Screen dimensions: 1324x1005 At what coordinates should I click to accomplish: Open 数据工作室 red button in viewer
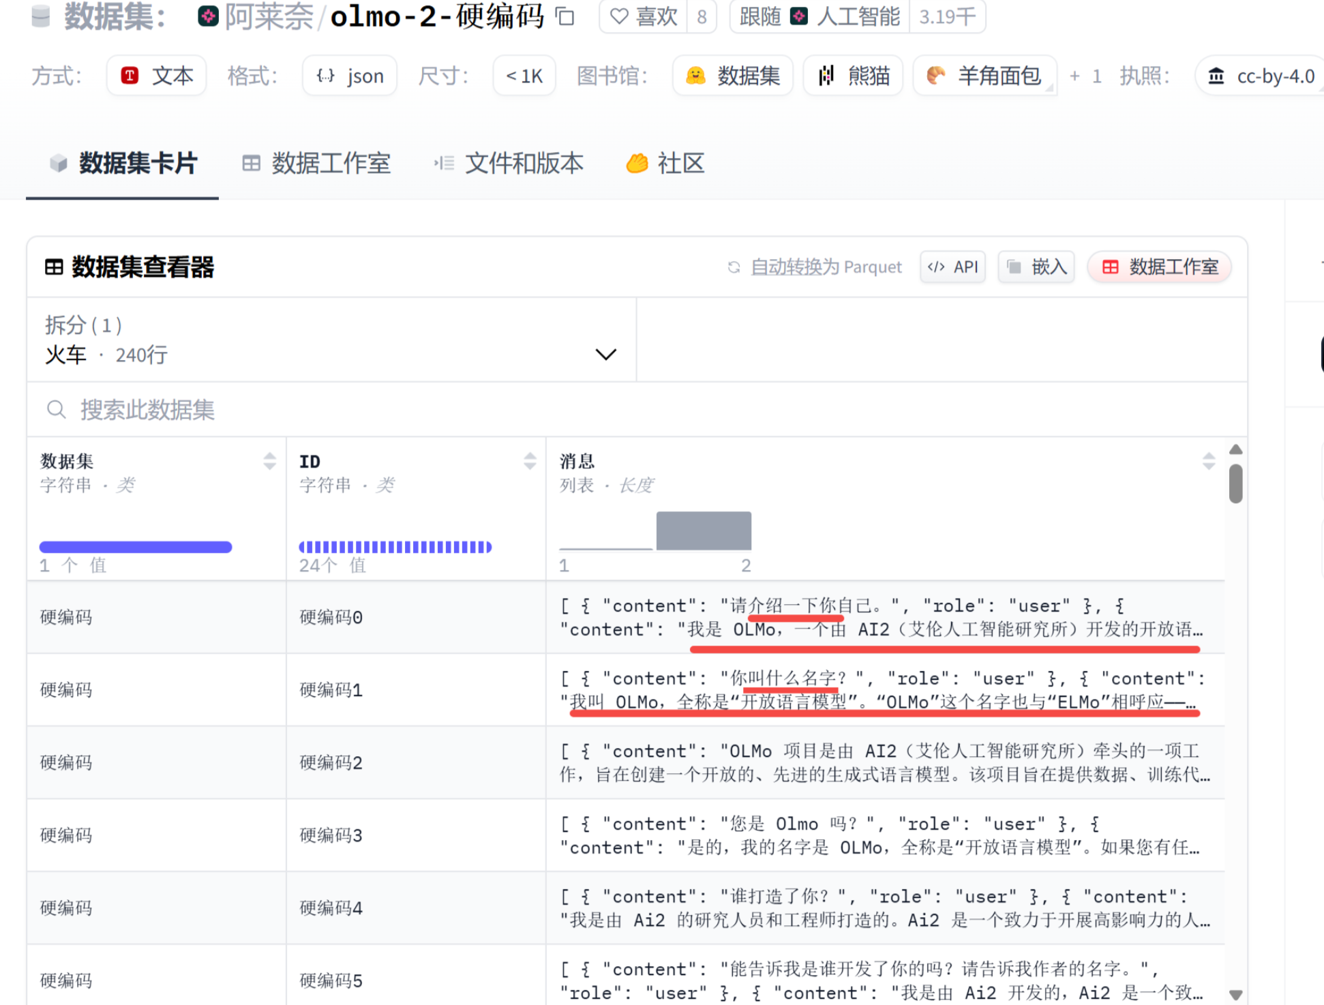1159,267
